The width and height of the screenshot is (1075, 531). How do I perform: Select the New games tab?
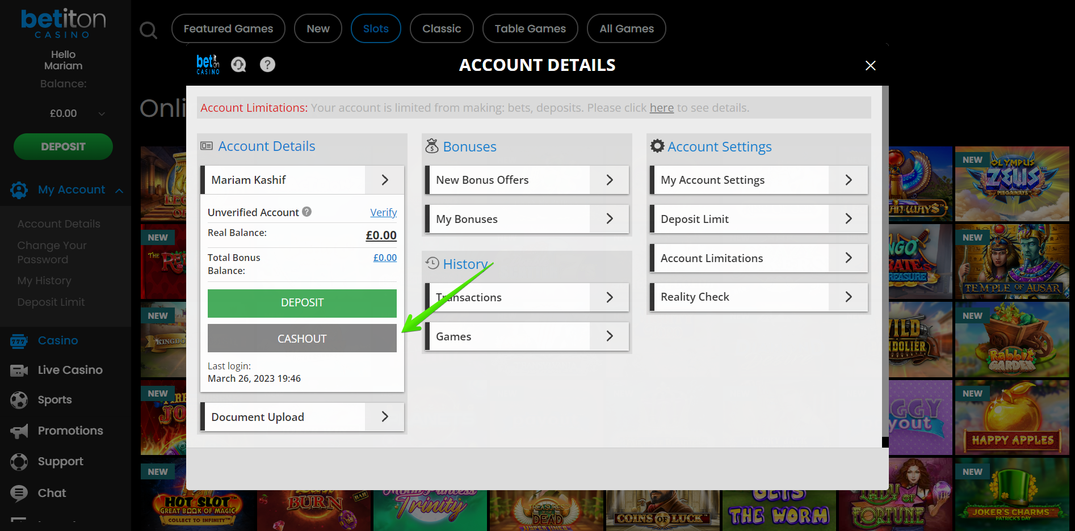click(318, 28)
